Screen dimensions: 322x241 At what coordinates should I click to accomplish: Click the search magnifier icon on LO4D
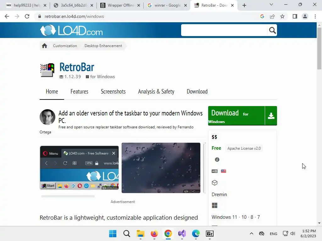coord(272,30)
